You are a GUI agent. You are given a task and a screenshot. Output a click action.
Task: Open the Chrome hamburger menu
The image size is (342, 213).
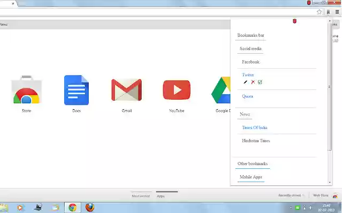337,12
